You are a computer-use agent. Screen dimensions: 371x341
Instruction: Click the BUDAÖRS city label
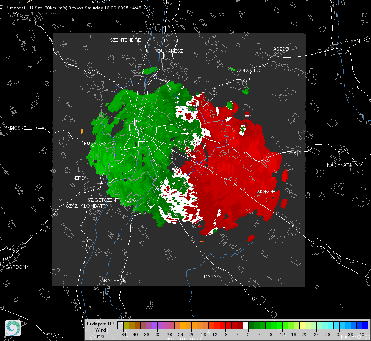click(x=95, y=143)
